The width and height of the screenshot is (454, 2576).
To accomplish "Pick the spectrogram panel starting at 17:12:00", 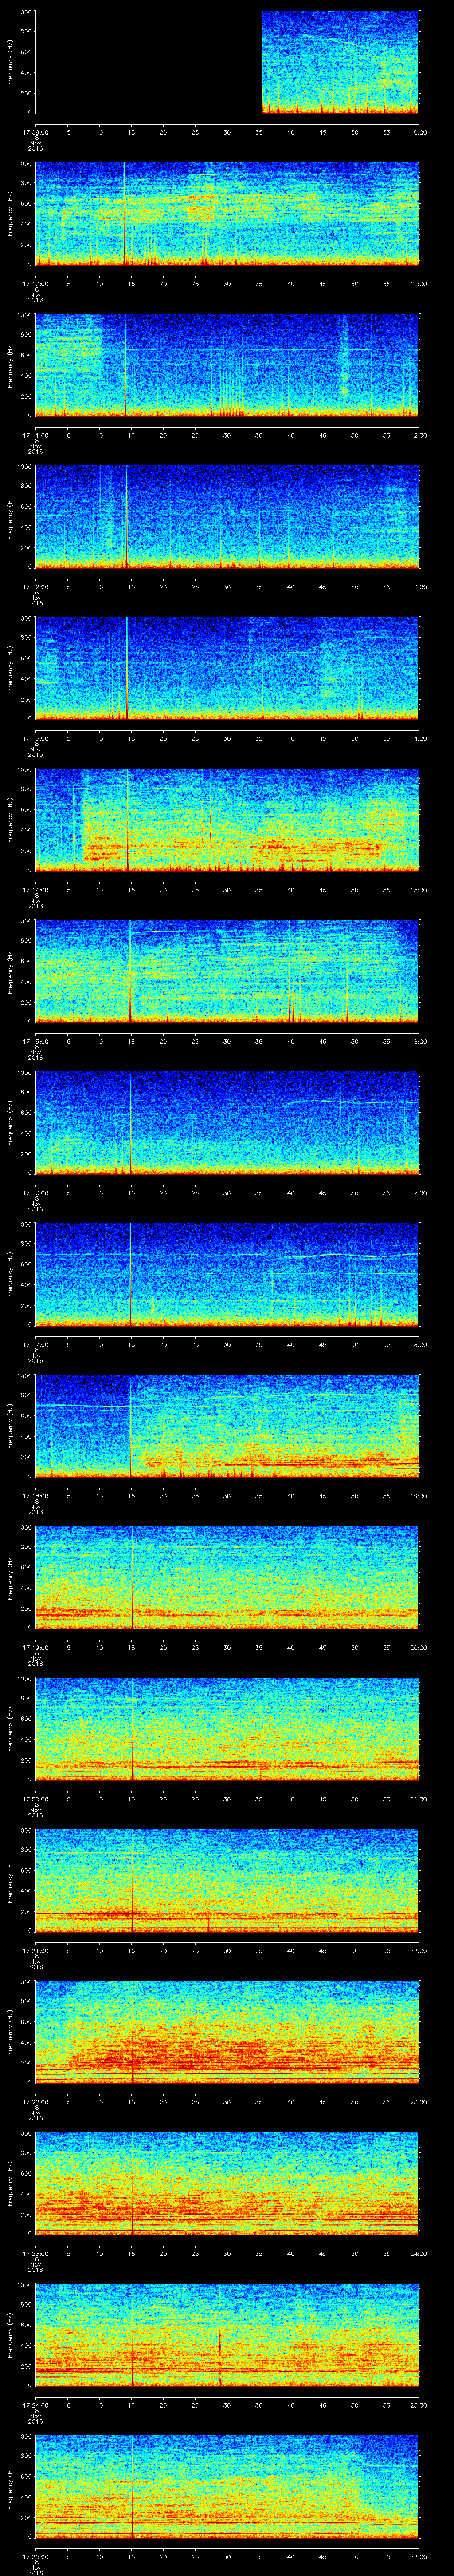I will 227,517.
